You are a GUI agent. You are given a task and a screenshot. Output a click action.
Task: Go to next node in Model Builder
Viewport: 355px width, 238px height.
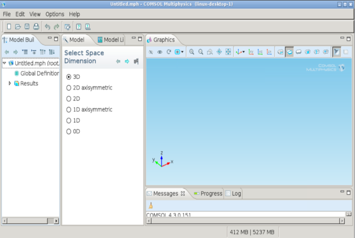(x=16, y=52)
